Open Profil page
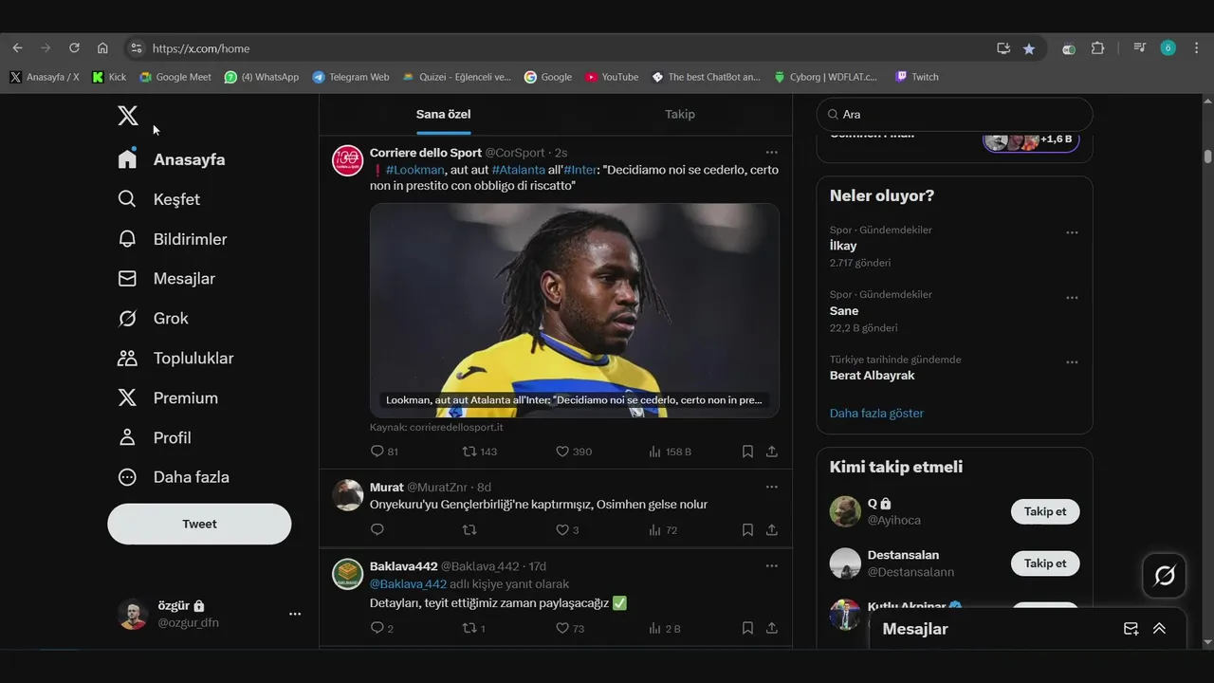The height and width of the screenshot is (683, 1214). [155, 438]
